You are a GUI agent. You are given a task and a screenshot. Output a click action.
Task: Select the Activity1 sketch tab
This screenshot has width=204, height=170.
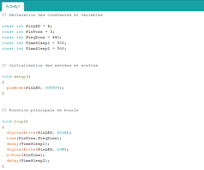(13, 6)
